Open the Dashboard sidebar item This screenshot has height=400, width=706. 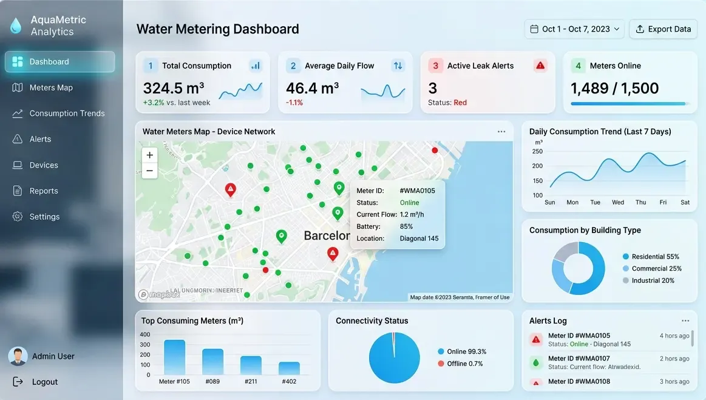point(60,62)
